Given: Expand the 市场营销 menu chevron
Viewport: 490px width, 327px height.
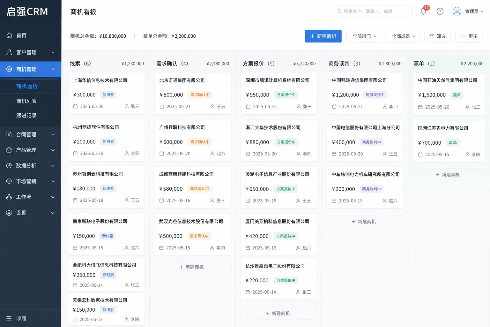Looking at the screenshot, I should pos(53,181).
